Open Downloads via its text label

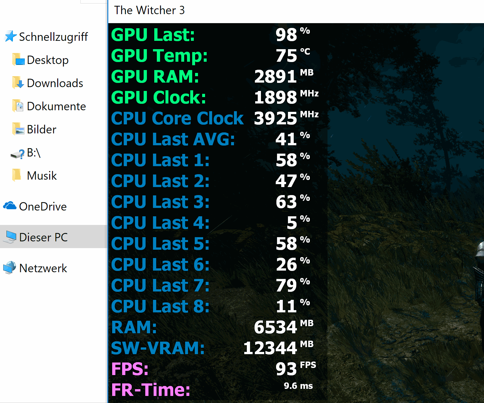pos(55,83)
